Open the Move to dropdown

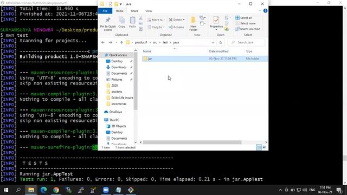tap(156, 20)
